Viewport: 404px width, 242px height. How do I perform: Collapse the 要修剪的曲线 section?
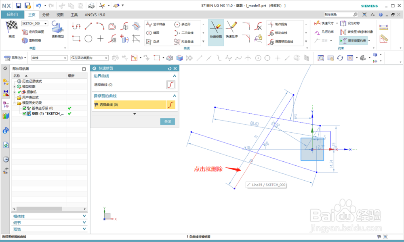click(175, 96)
